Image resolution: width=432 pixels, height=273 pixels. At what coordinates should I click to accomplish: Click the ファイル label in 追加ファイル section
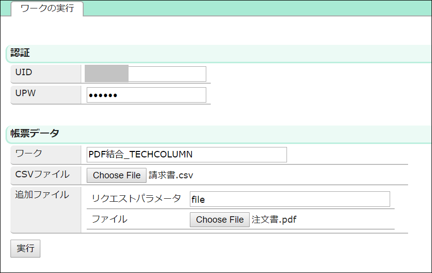(109, 219)
